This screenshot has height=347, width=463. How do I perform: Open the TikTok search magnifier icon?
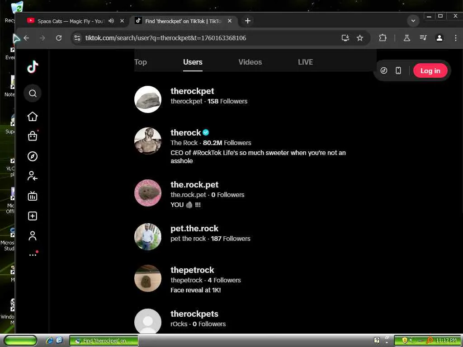33,94
